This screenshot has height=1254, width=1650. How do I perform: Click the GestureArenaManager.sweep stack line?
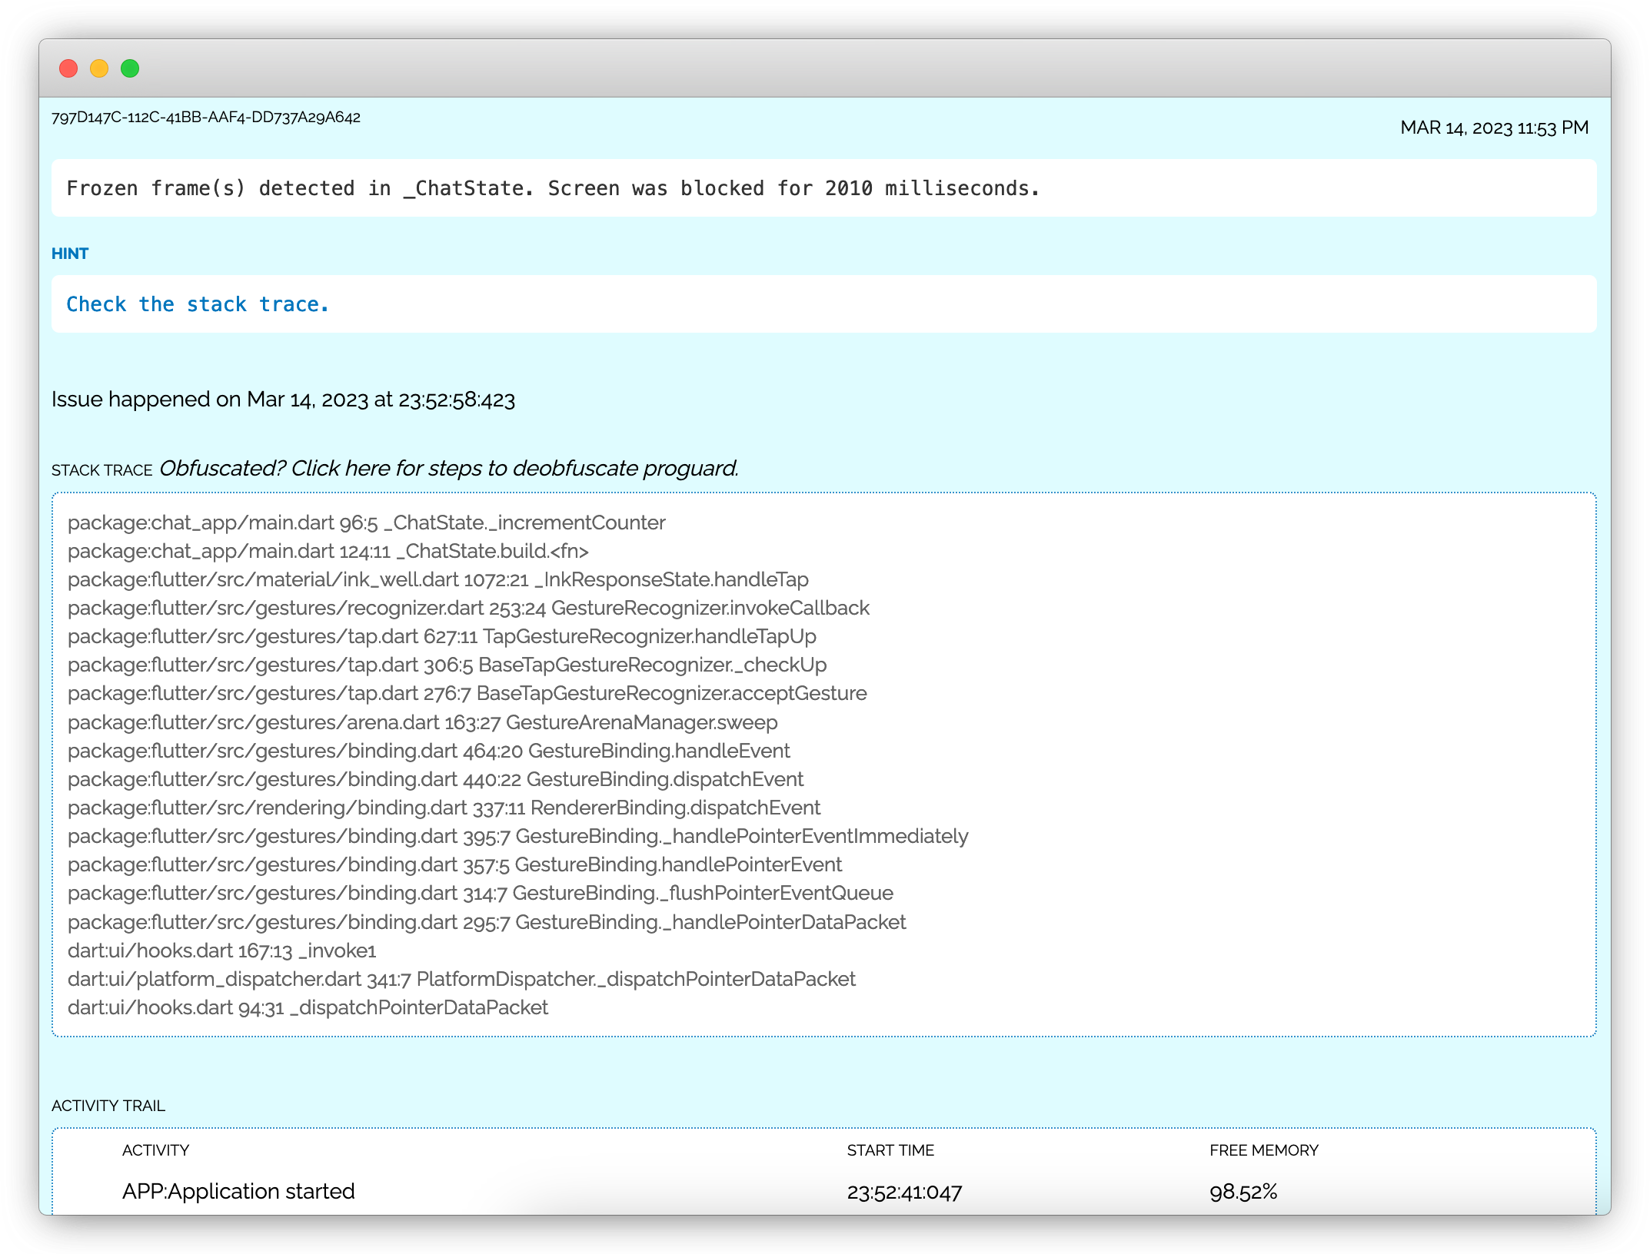[422, 722]
